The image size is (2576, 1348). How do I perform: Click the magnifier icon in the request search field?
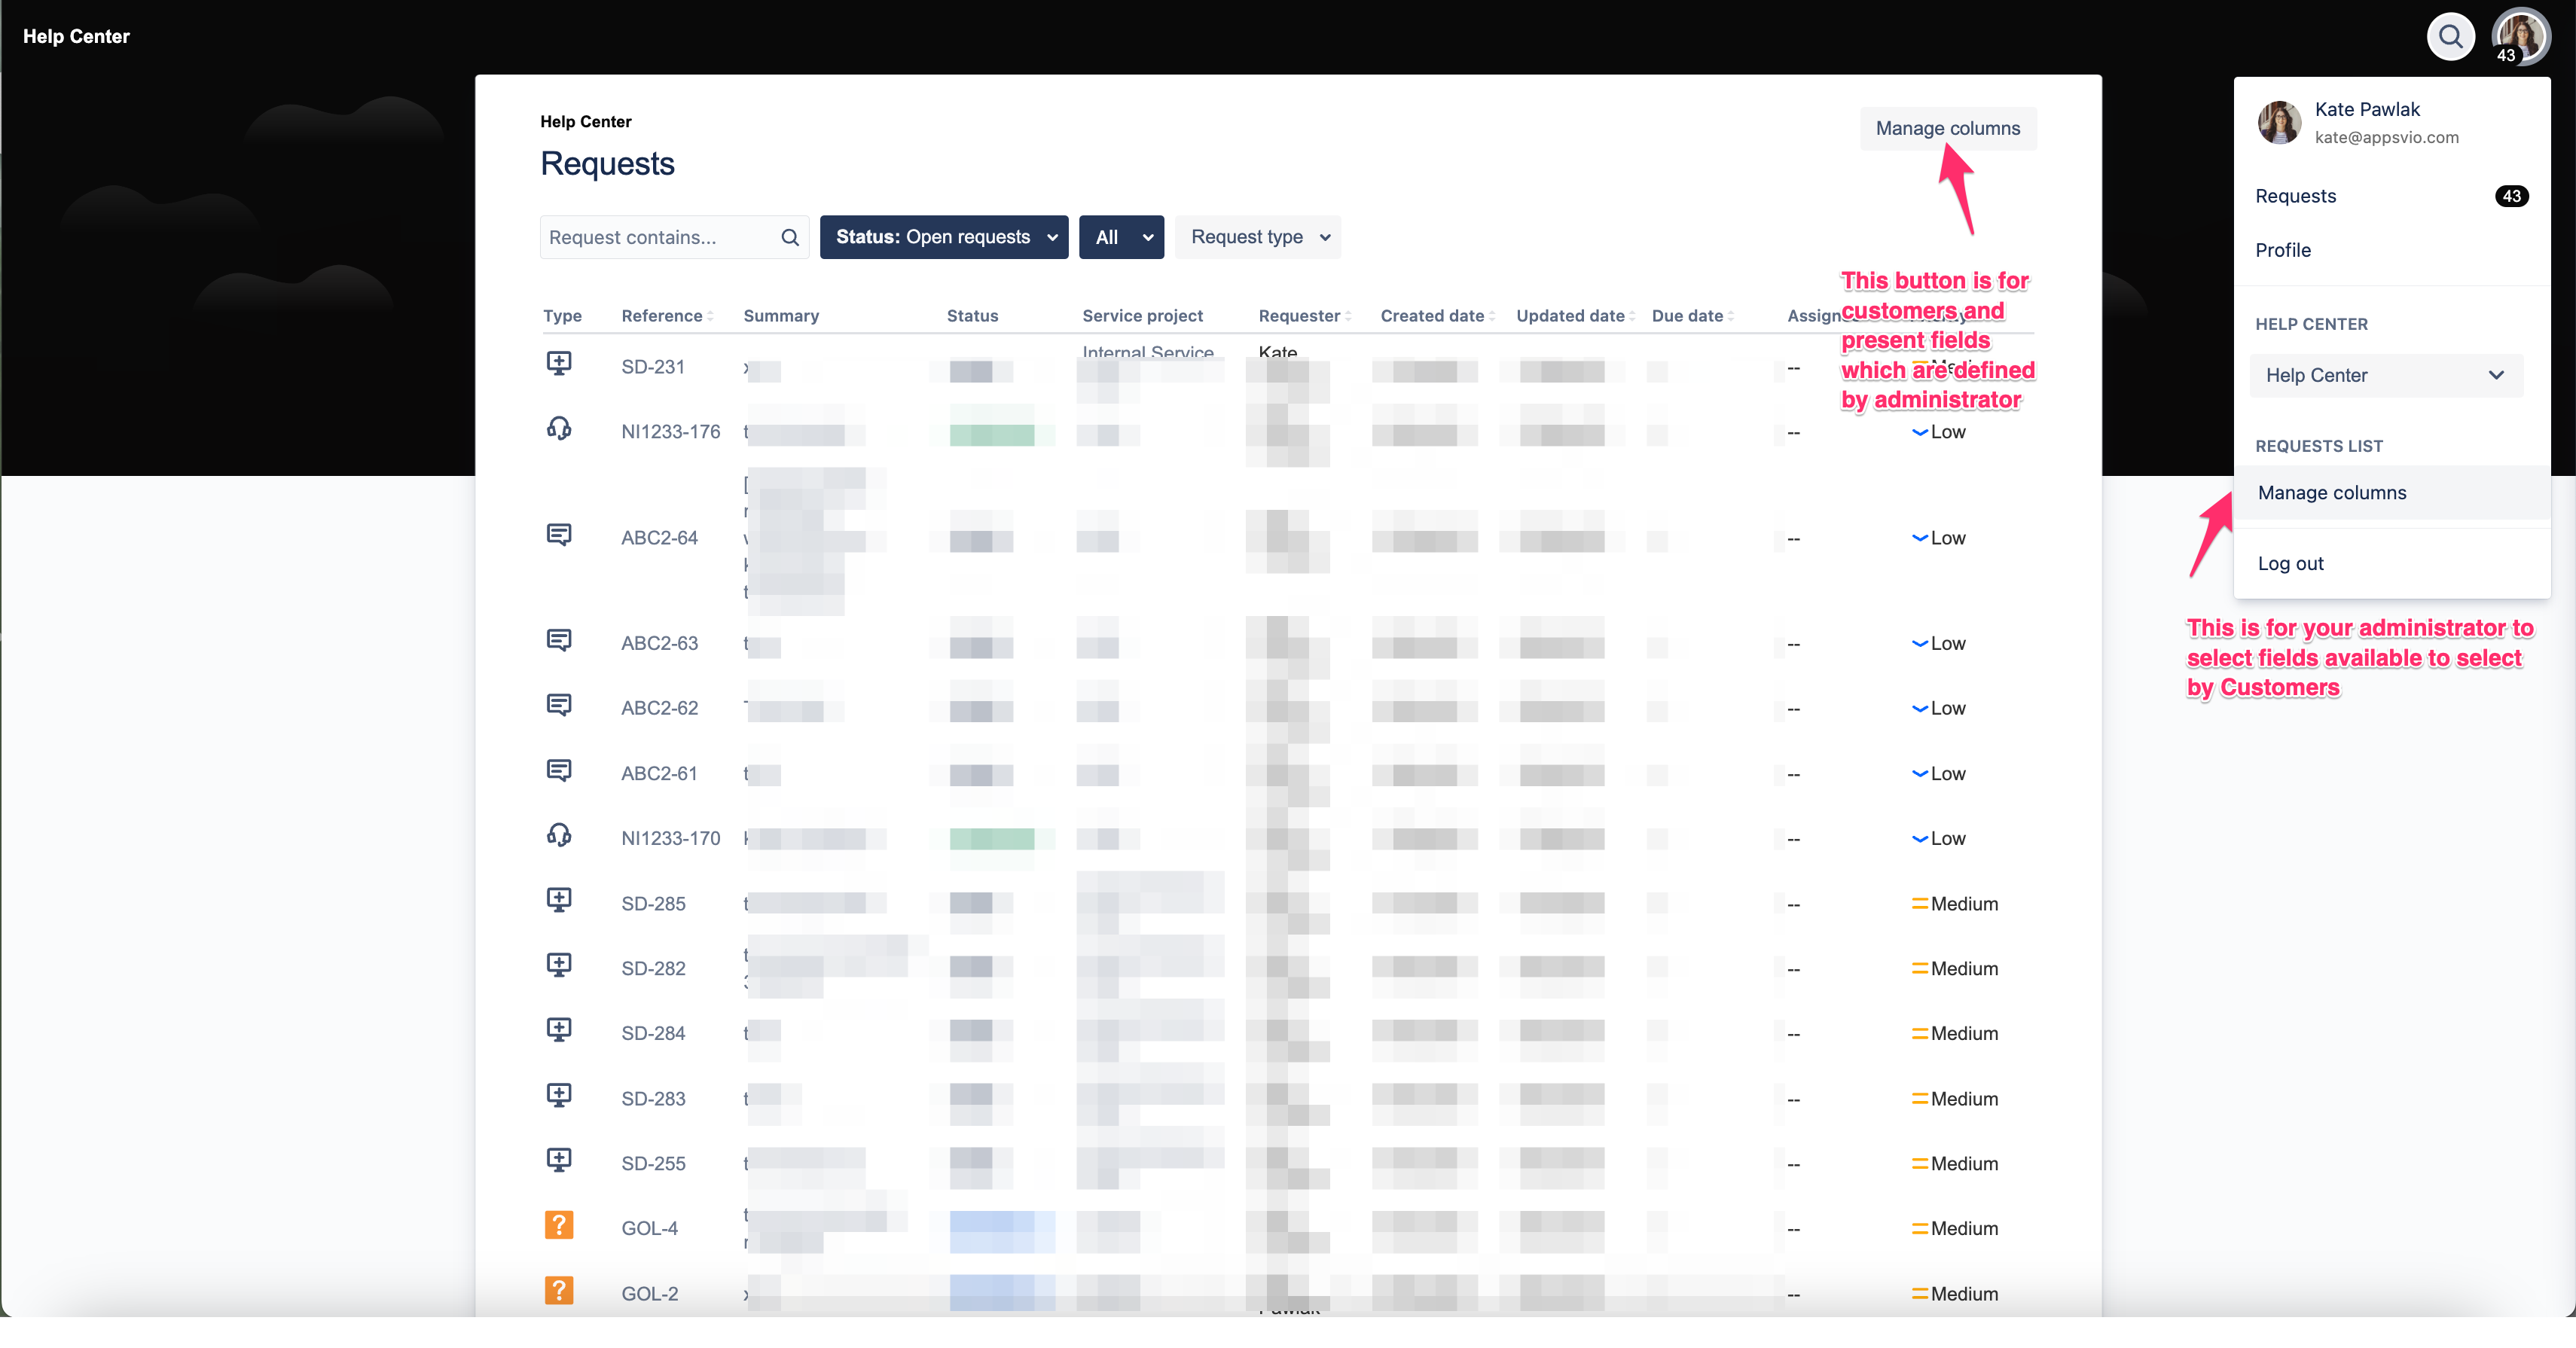(789, 237)
